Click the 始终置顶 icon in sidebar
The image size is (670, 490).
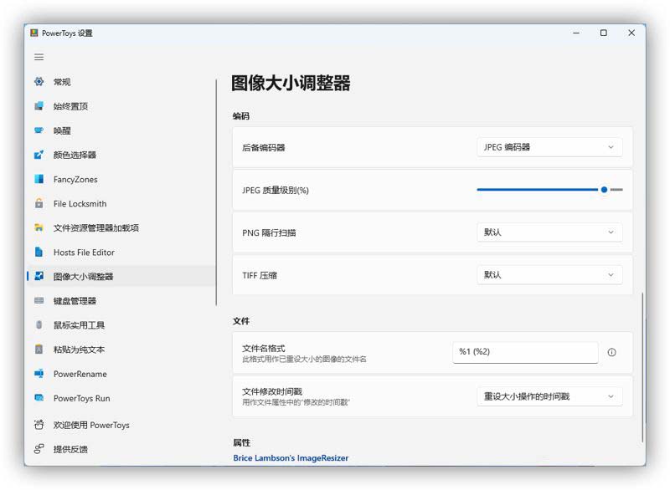click(39, 106)
